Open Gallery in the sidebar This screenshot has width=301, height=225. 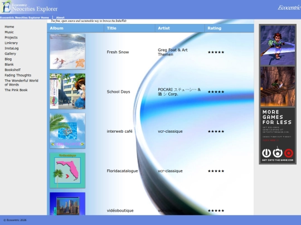click(11, 53)
